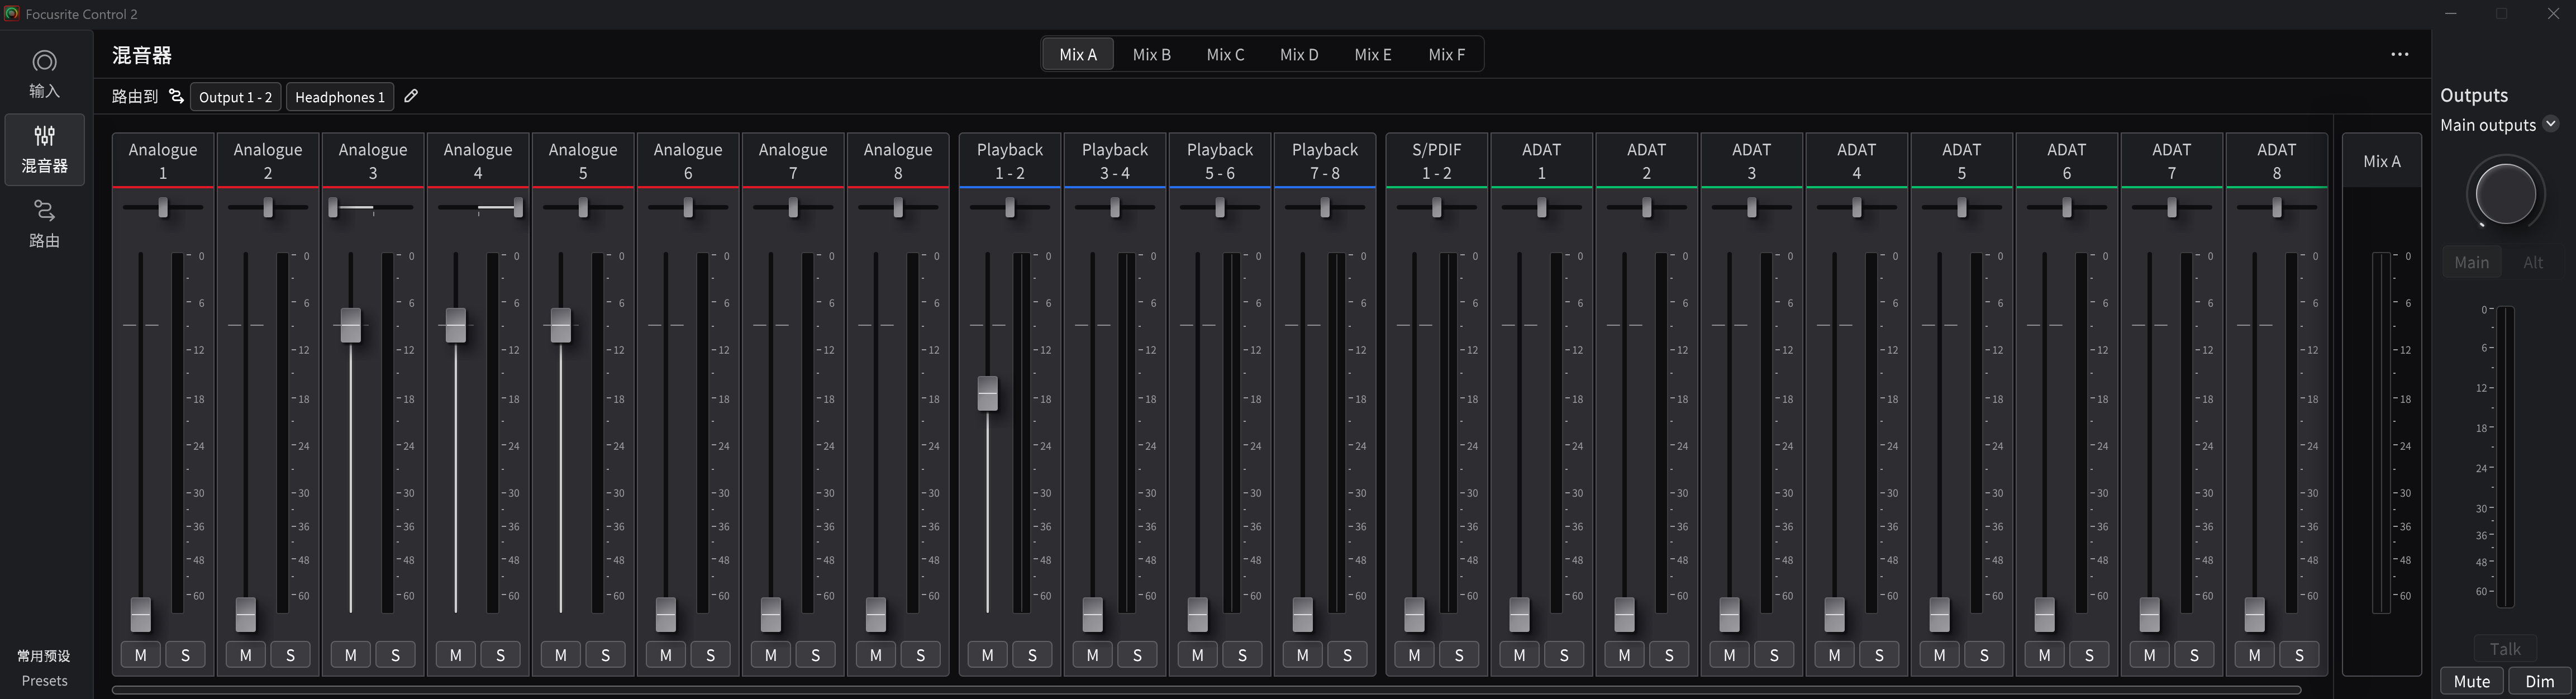Select the Analogue 6 channel name
The image size is (2576, 699).
[688, 161]
